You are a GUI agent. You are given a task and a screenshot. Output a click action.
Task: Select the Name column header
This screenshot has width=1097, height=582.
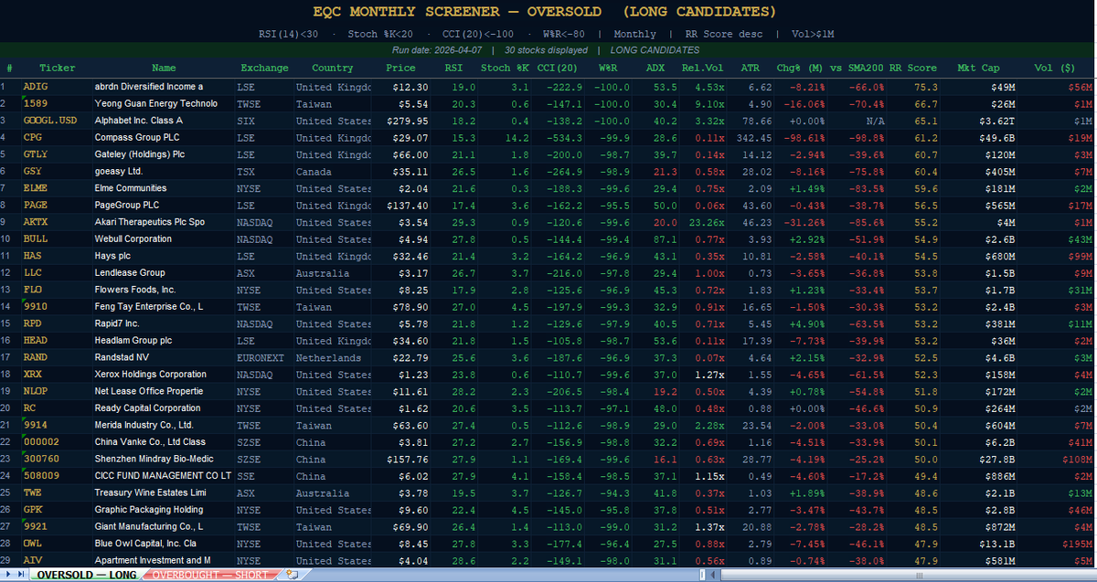click(164, 68)
